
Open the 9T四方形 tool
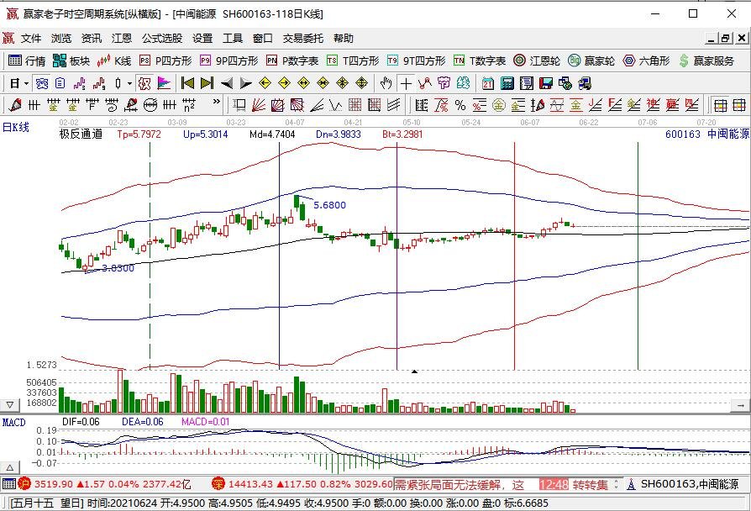coord(416,61)
